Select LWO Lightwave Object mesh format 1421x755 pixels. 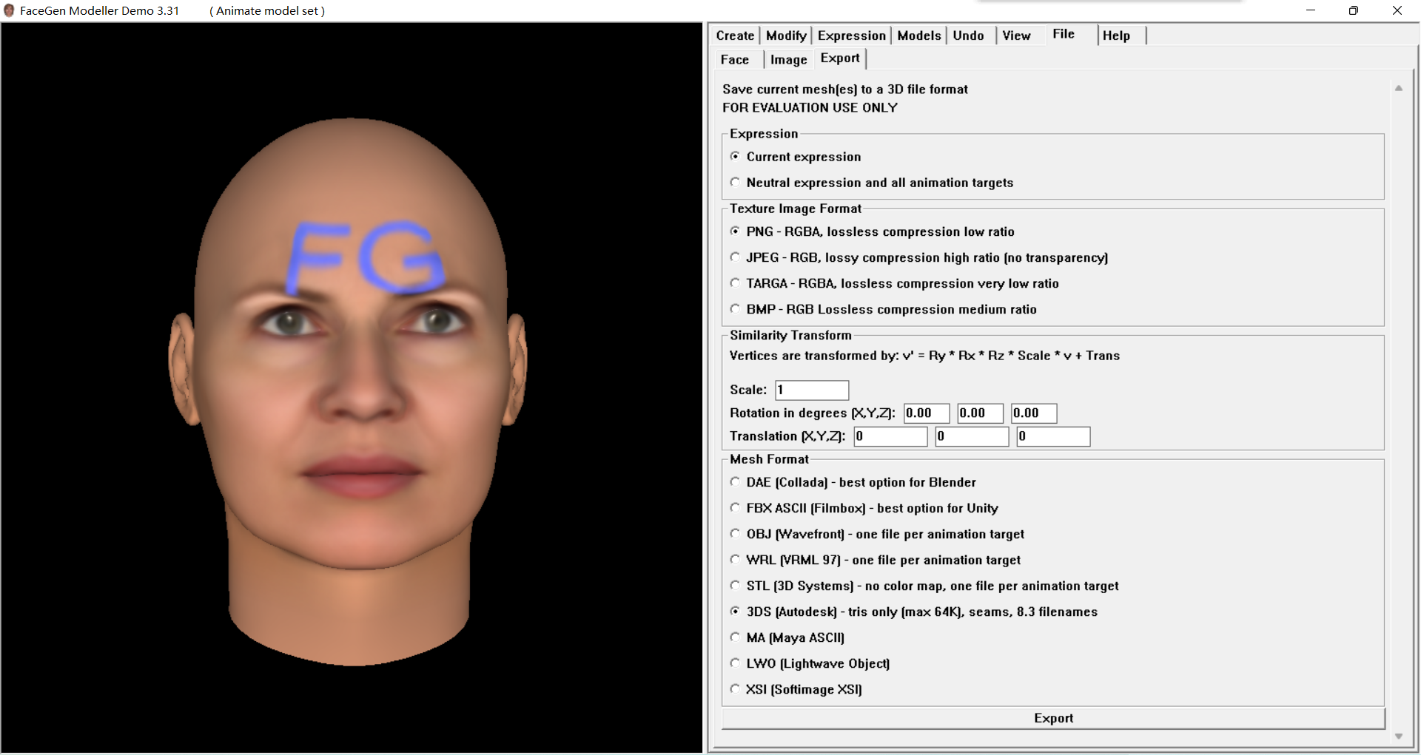tap(810, 663)
